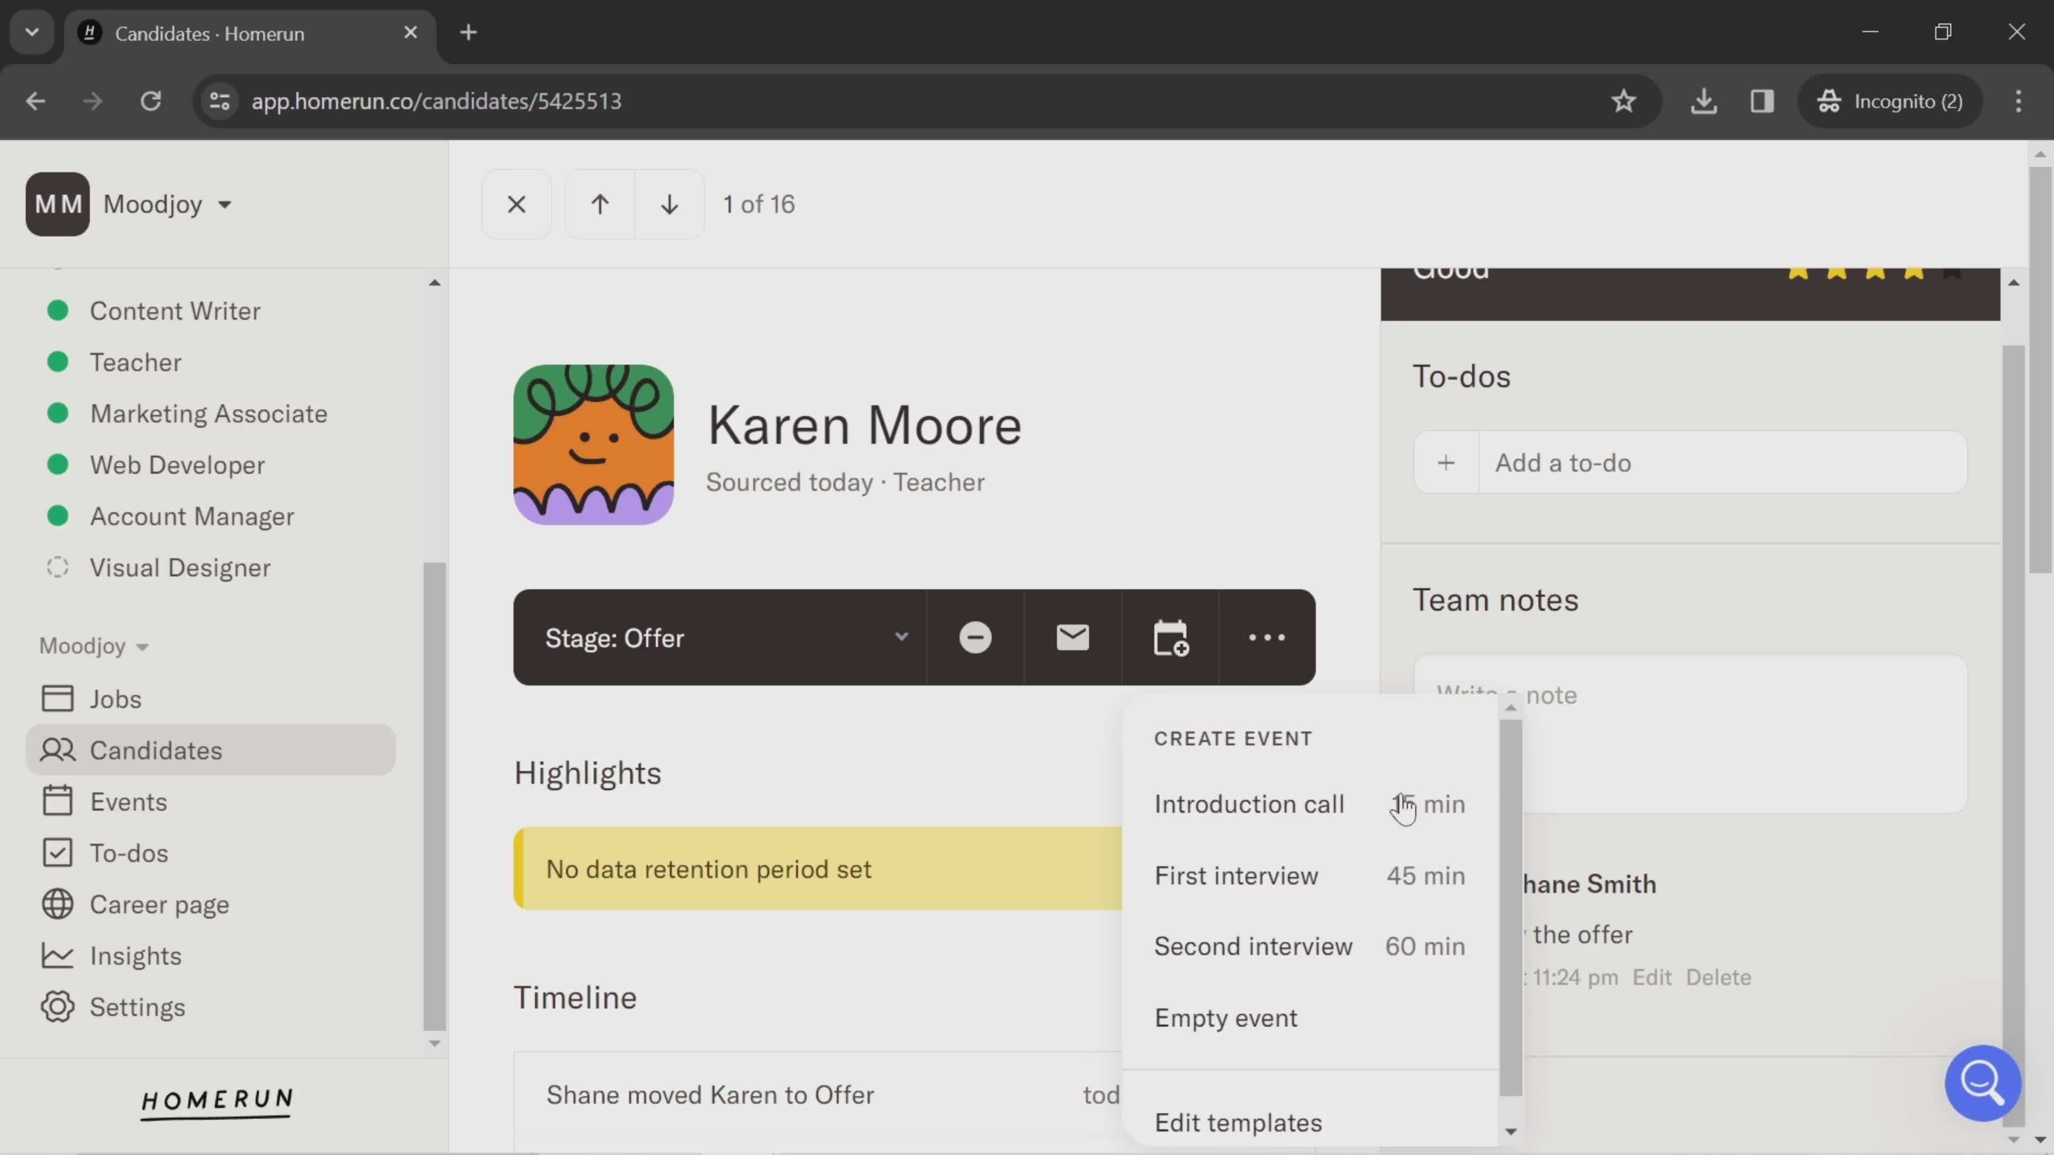The height and width of the screenshot is (1155, 2054).
Task: Edit Shane Smith's team note
Action: coord(1651,977)
